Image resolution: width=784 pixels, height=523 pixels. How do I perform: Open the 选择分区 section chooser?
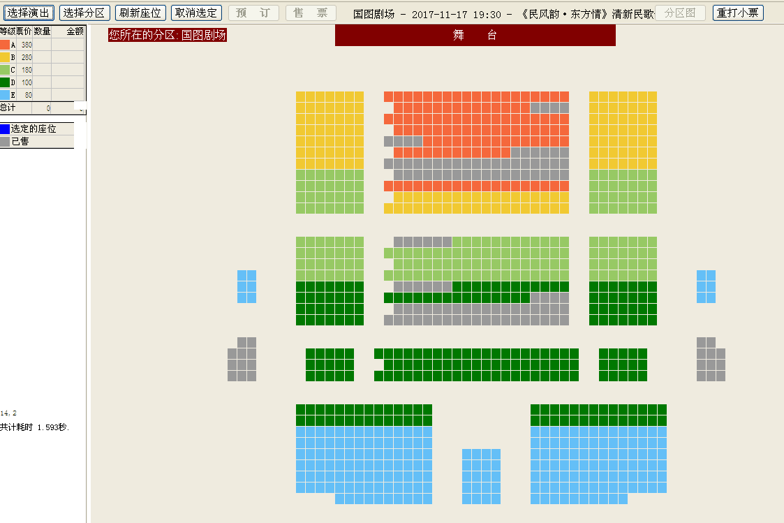pos(84,13)
